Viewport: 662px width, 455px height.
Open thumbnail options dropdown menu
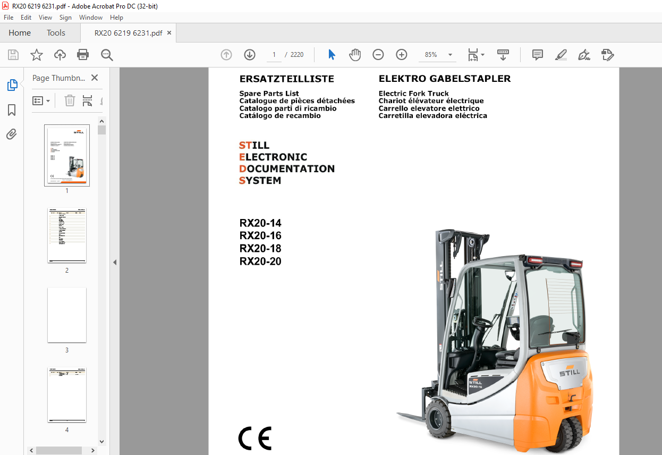pyautogui.click(x=41, y=100)
